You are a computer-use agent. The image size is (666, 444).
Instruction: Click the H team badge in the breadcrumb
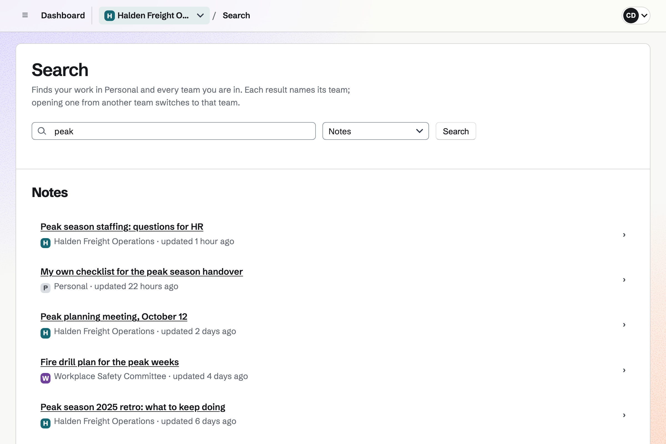(110, 16)
